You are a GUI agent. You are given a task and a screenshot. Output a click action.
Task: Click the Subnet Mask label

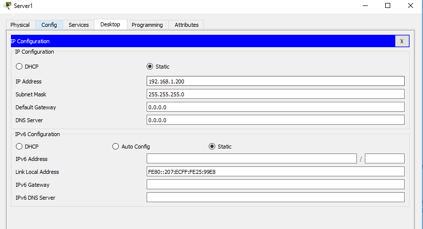click(31, 94)
